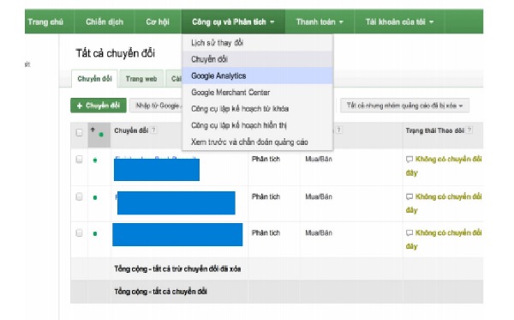Click Tổng cộng - tất cả chuyển đổi row
Viewport: 514px width, 320px height.
click(x=161, y=292)
